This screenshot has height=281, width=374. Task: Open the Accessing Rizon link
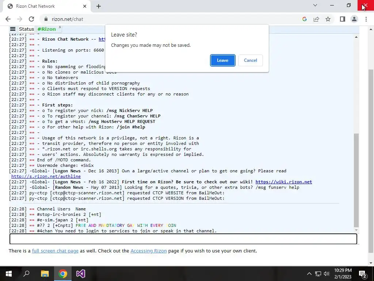click(x=149, y=251)
